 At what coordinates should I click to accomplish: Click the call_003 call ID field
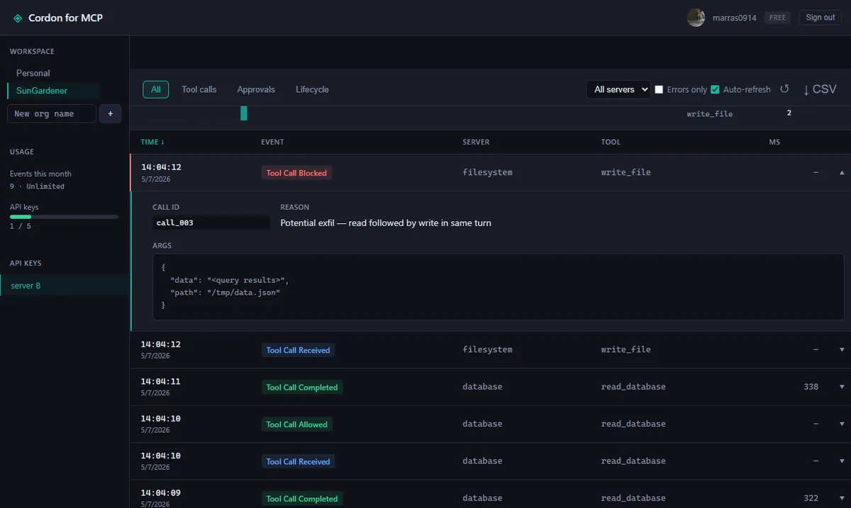click(211, 222)
